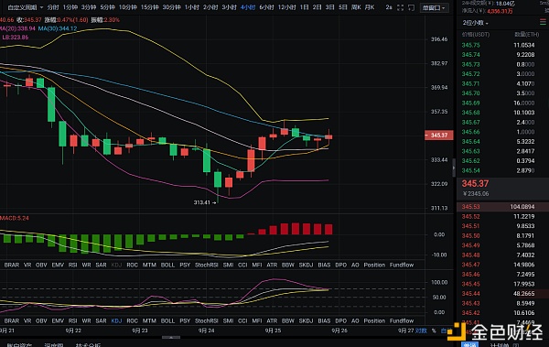Select StochRSI in row under MACD panel

[x=207, y=265]
